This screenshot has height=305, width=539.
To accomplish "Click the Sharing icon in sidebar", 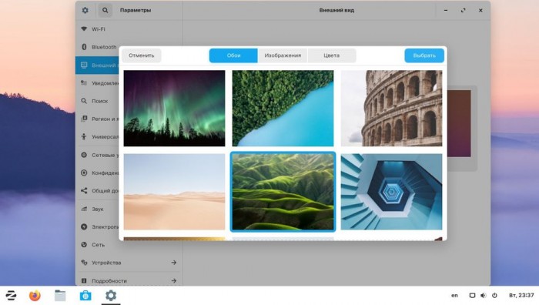I will click(x=84, y=190).
